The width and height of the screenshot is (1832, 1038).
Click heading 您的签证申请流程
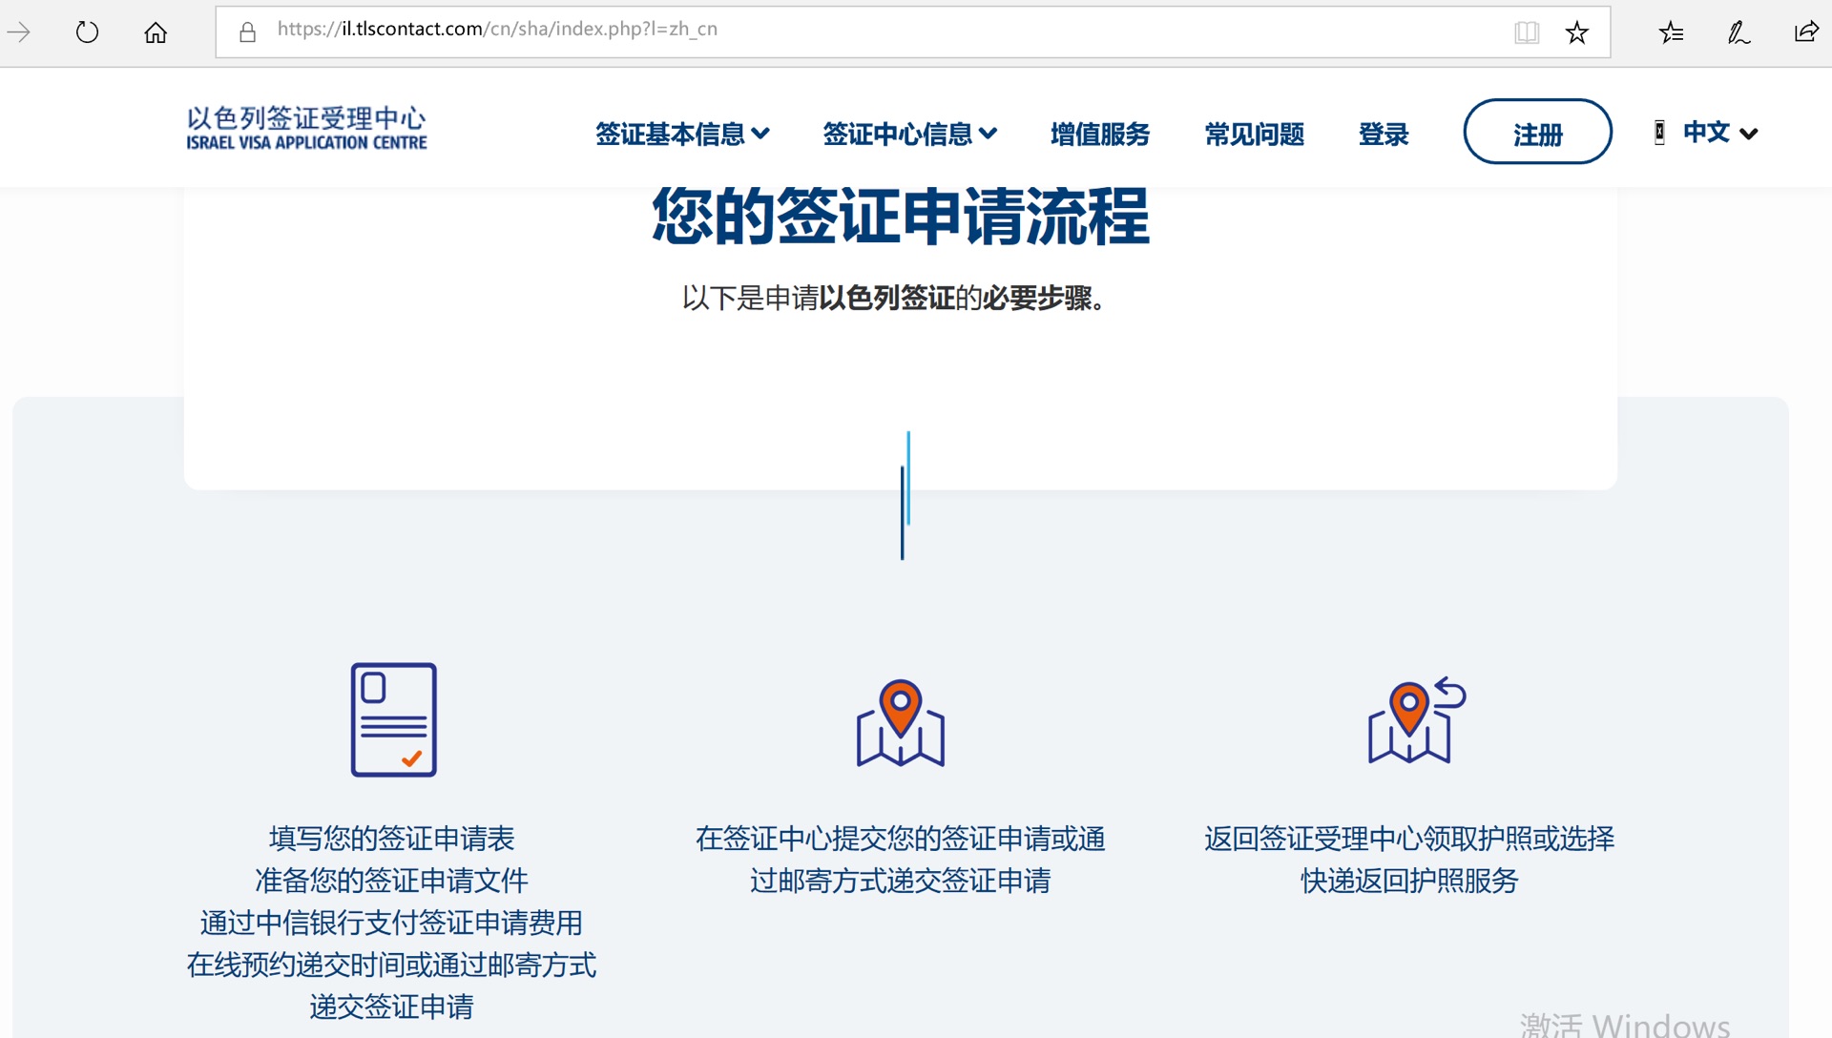901,217
